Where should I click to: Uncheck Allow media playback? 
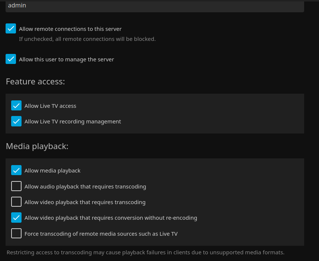tap(16, 170)
